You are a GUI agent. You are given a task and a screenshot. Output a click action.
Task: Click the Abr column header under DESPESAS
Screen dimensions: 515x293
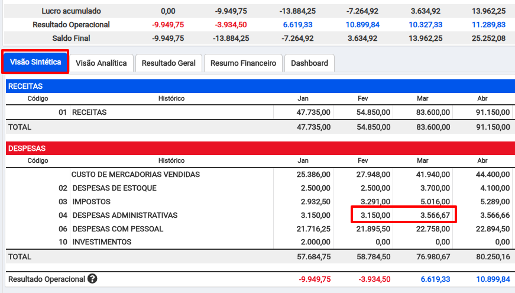pyautogui.click(x=482, y=161)
